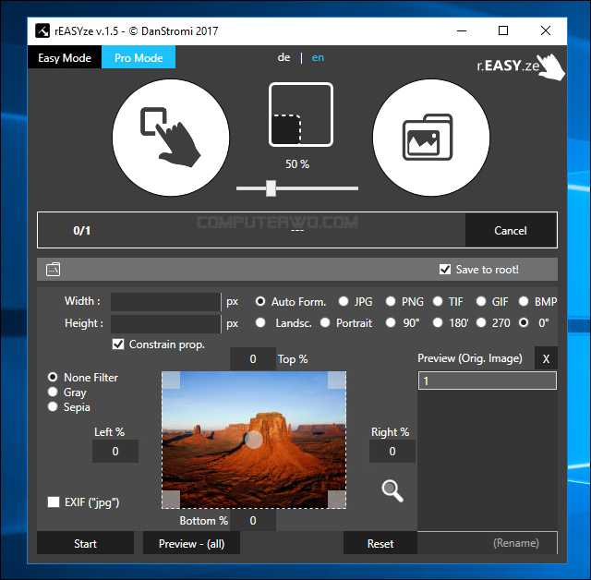Toggle Constrain prop. checkbox

click(x=118, y=344)
